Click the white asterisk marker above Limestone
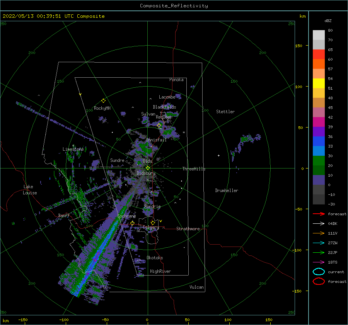Viewport: 348px width, 325px height. [x=73, y=146]
